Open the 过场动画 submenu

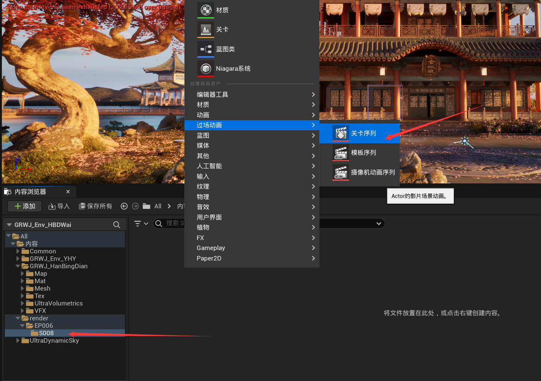pyautogui.click(x=209, y=125)
